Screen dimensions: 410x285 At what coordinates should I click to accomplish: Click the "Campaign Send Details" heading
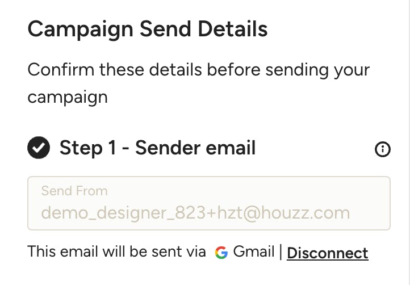point(148,29)
